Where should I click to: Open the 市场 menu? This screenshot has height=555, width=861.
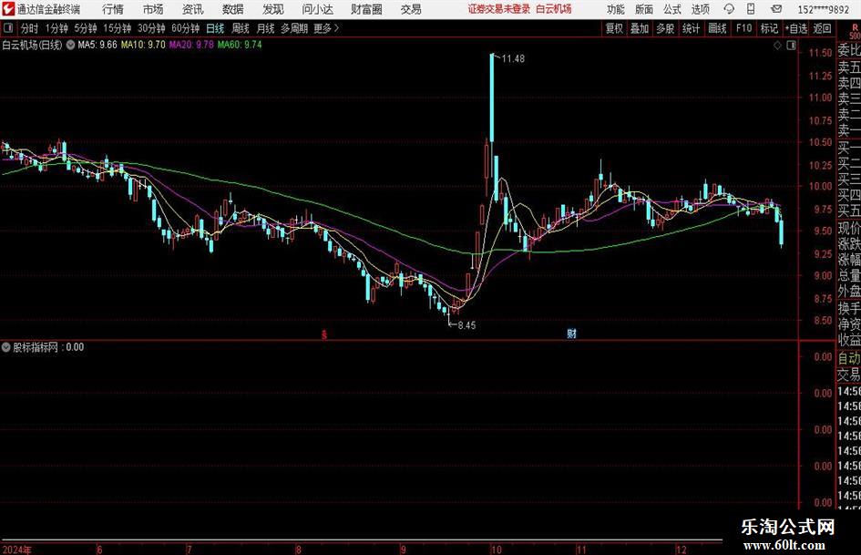(x=153, y=9)
